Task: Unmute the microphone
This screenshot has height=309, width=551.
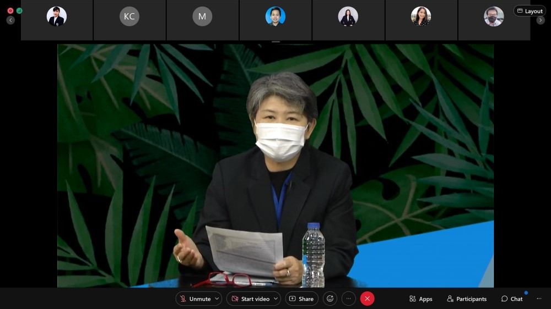Action: coord(195,299)
